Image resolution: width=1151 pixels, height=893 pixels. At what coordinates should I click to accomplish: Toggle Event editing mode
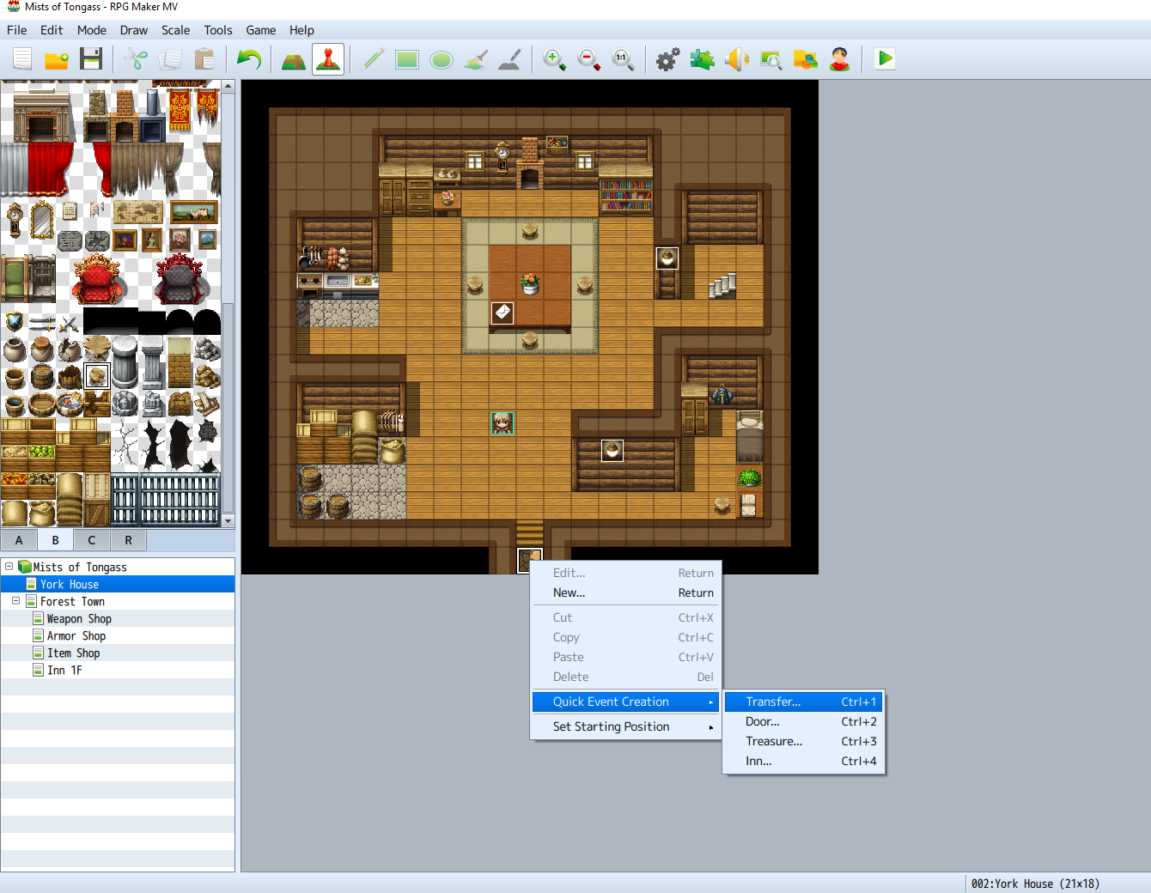328,59
